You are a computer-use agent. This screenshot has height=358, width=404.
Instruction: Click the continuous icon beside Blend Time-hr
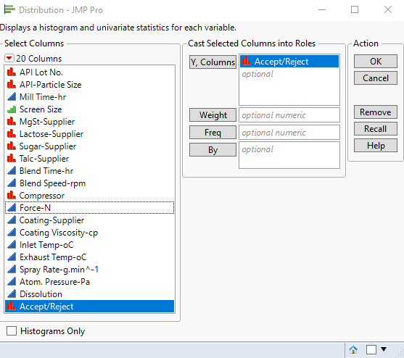tap(12, 171)
